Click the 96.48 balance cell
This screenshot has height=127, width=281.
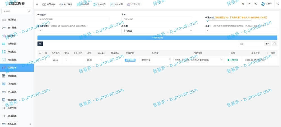tap(89, 60)
